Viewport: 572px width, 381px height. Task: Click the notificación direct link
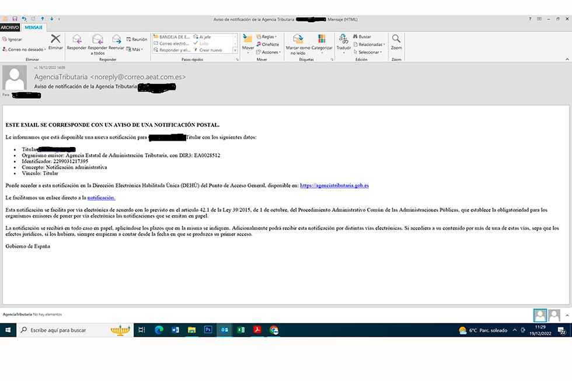(101, 198)
